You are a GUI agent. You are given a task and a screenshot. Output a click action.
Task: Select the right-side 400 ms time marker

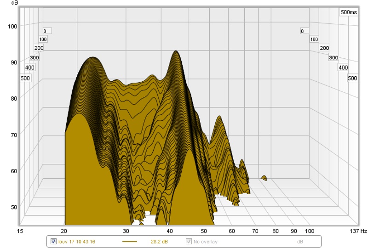pos(343,68)
